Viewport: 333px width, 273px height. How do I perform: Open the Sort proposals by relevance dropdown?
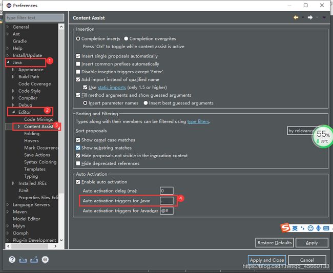(307, 131)
